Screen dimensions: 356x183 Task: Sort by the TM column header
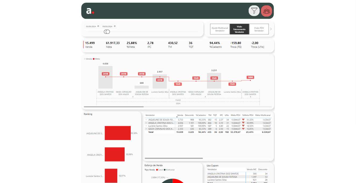210,115
